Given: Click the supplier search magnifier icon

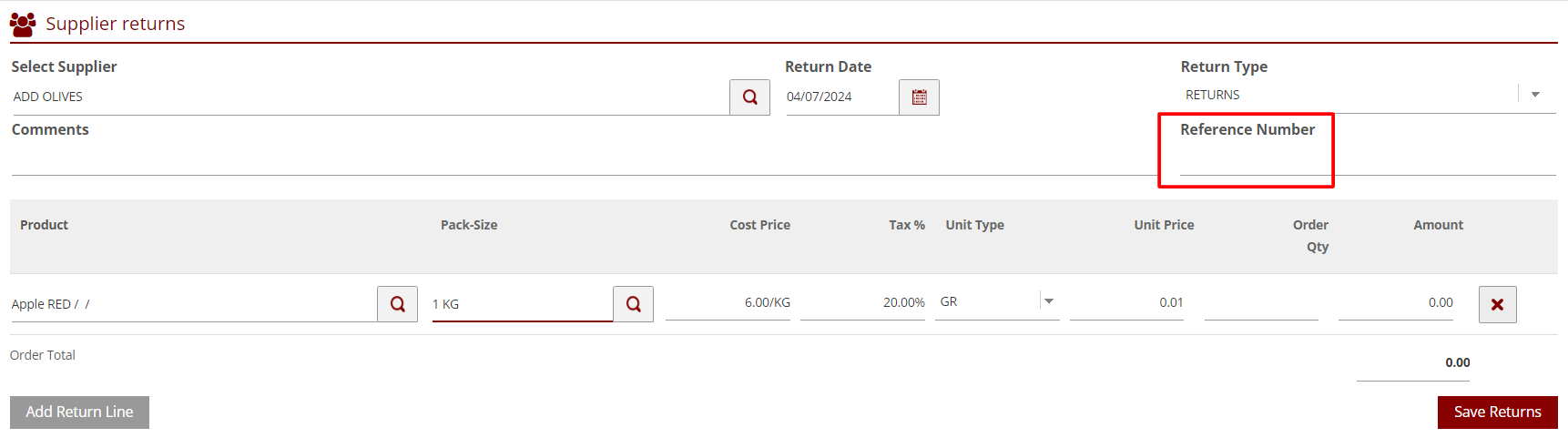Looking at the screenshot, I should [x=749, y=97].
